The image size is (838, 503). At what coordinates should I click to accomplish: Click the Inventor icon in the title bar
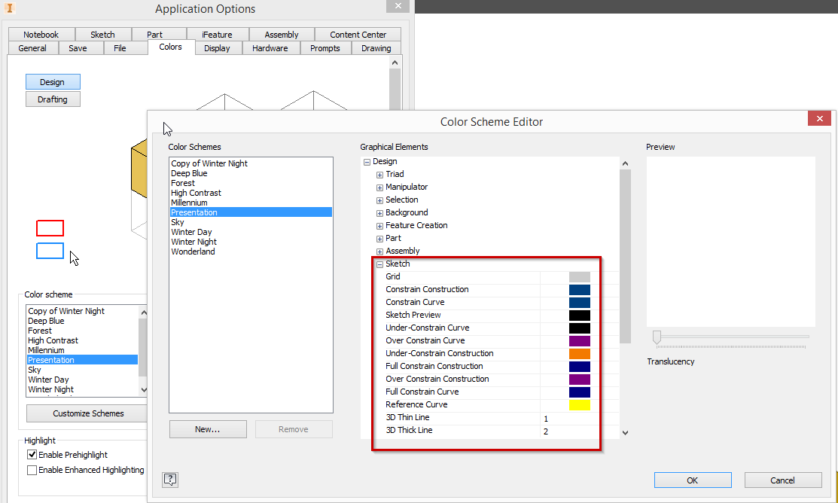[11, 8]
